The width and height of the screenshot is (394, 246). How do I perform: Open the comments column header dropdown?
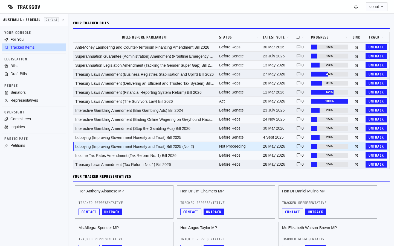303,37
